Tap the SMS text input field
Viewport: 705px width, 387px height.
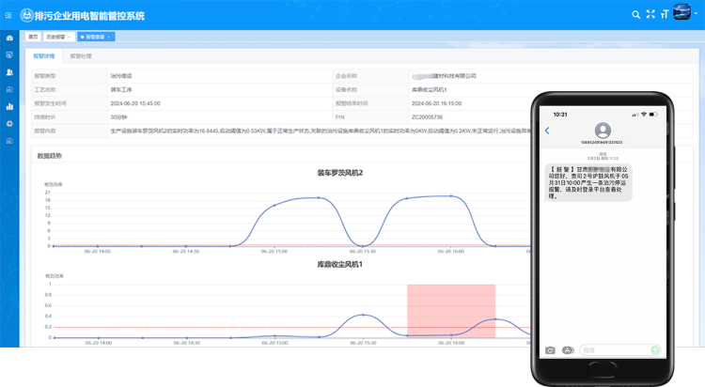click(611, 350)
